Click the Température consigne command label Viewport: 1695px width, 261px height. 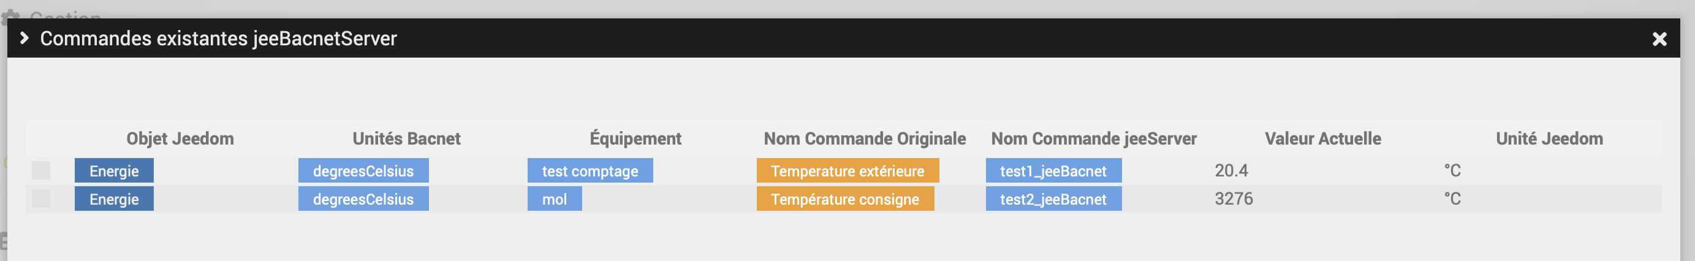(x=844, y=199)
